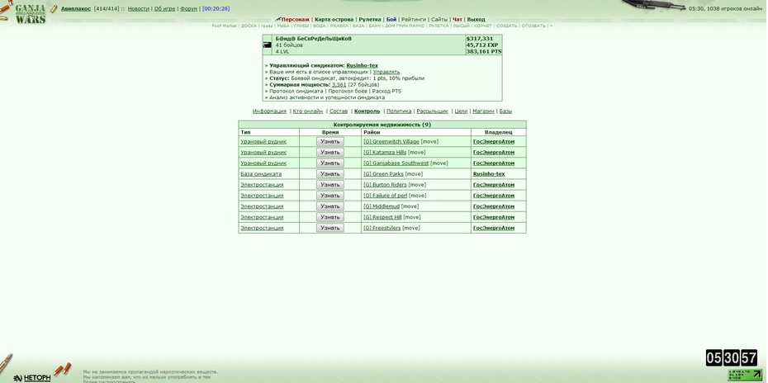Open Расход PTS
768x383 pixels.
[386, 91]
